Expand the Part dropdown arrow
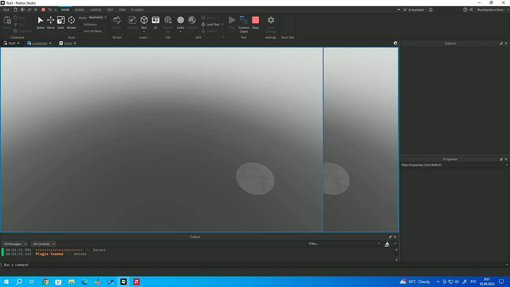Image resolution: width=510 pixels, height=287 pixels. (144, 31)
